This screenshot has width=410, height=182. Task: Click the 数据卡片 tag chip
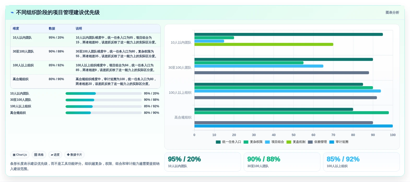pos(74,155)
